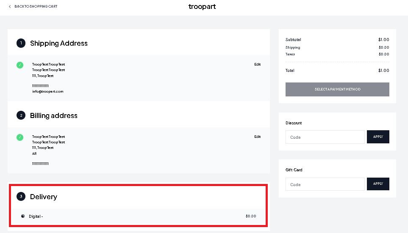Image resolution: width=408 pixels, height=233 pixels.
Task: Select the Digital delivery radio button
Action: 23,216
